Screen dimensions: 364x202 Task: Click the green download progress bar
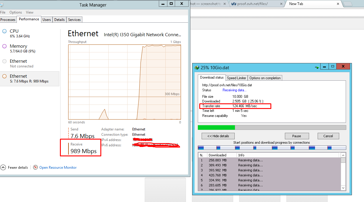pos(216,128)
